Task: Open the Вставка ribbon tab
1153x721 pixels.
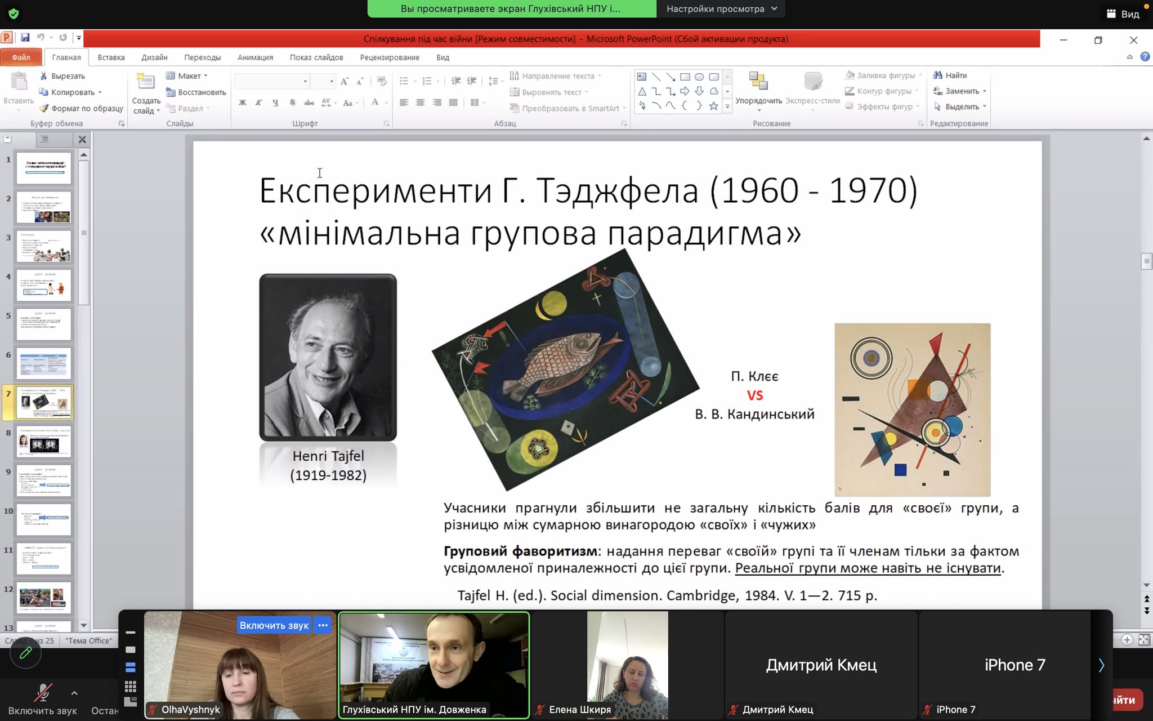Action: (111, 57)
